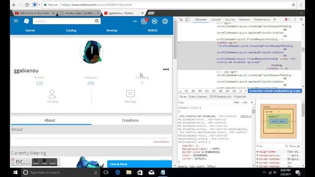Open the Creations profile tab
Image resolution: width=315 pixels, height=177 pixels.
130,120
